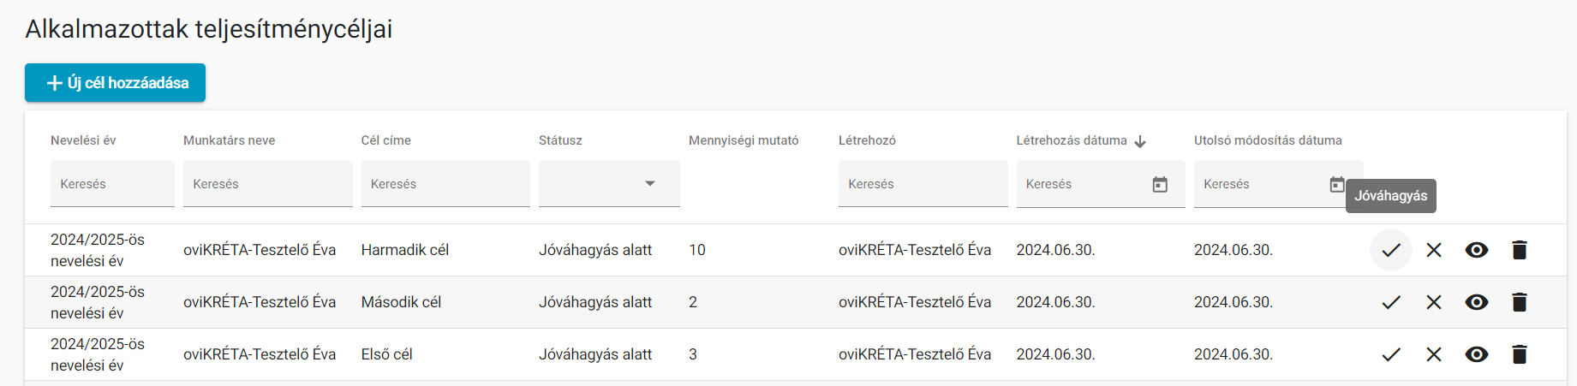
Task: Open calendar picker for Utolsó módosítás dátuma
Action: tap(1336, 184)
